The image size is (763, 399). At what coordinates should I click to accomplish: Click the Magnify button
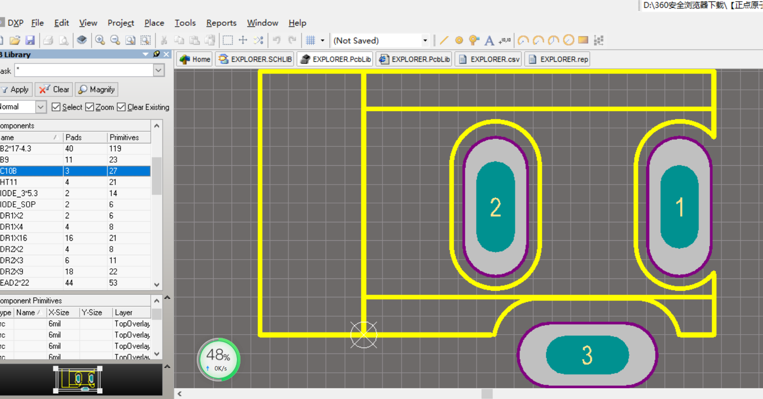[x=97, y=89]
